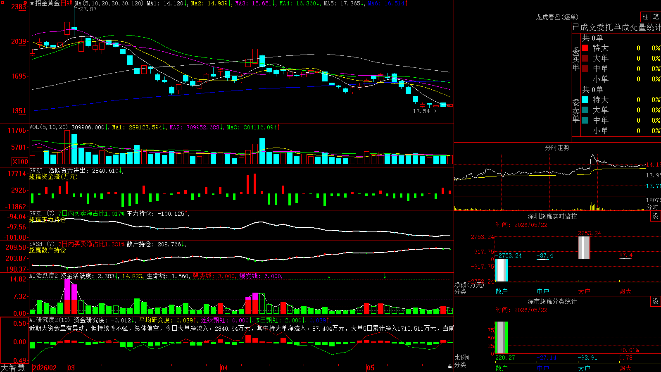Image resolution: width=661 pixels, height=372 pixels.
Task: Click the dark red 中单 buy-order color swatch
Action: (x=585, y=69)
